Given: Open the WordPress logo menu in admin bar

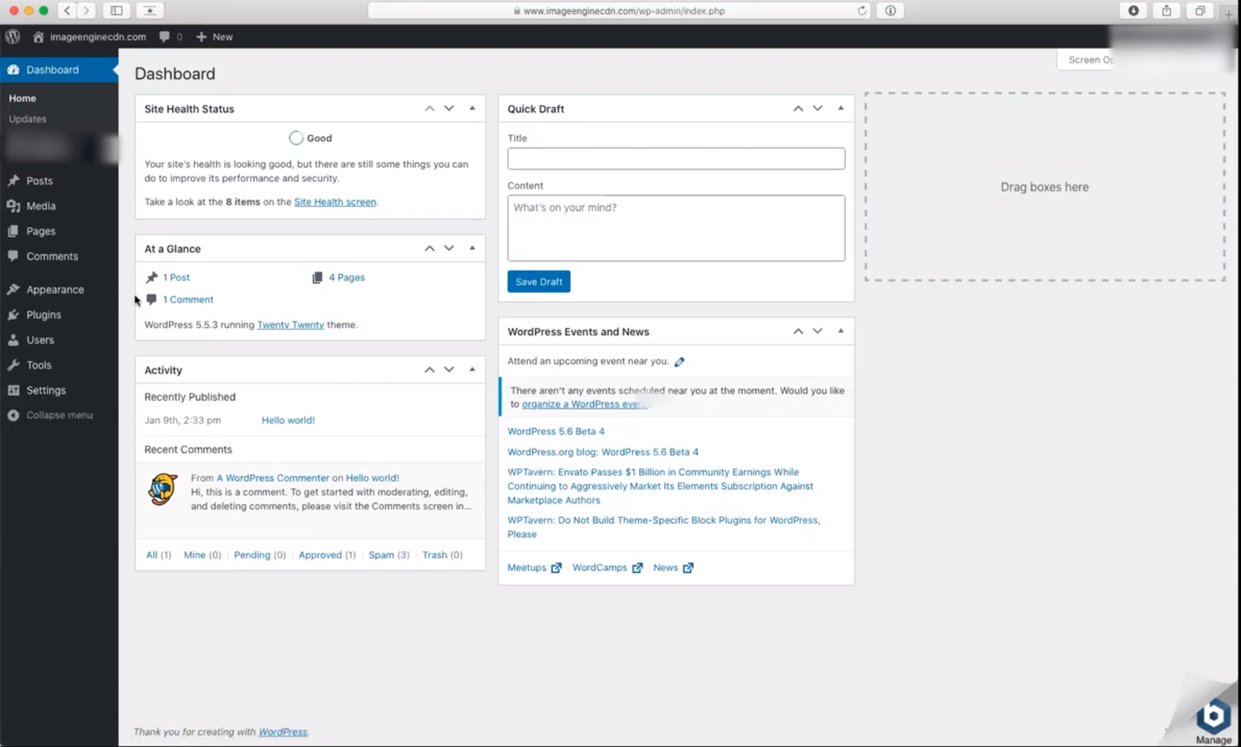Looking at the screenshot, I should (13, 37).
